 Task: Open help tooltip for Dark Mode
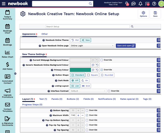[x=56, y=80]
